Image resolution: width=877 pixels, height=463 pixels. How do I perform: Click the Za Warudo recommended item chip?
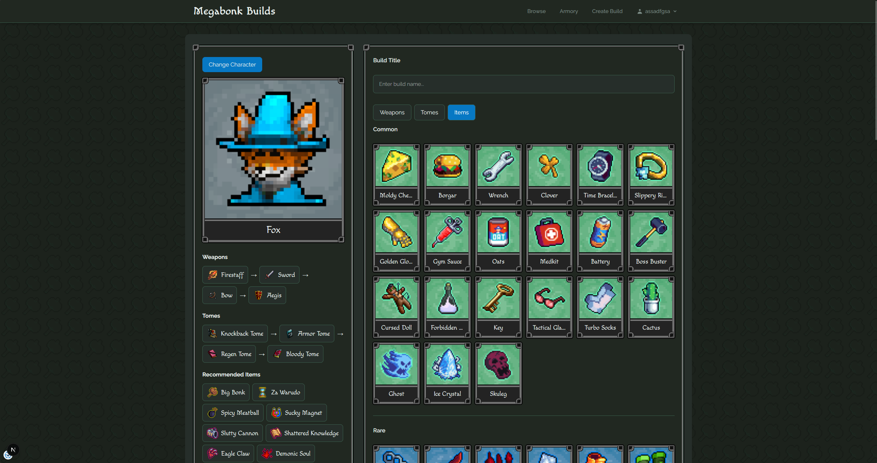[x=278, y=392]
